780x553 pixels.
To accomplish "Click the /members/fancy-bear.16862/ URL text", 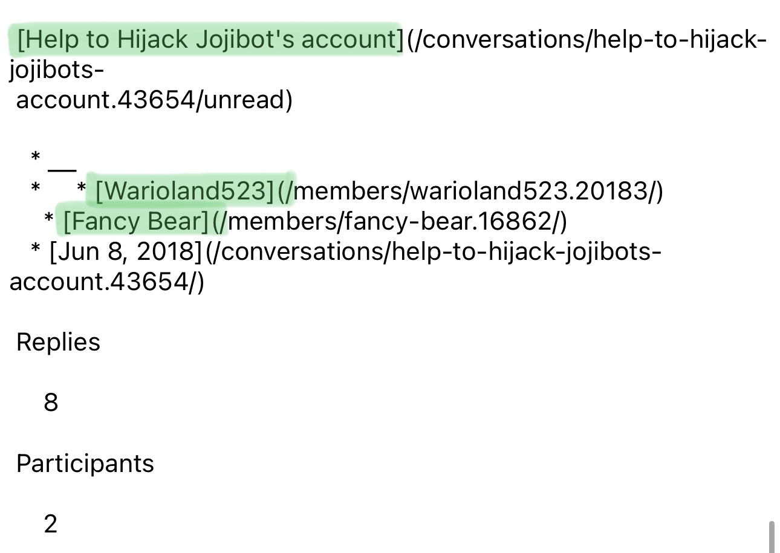I will point(397,222).
